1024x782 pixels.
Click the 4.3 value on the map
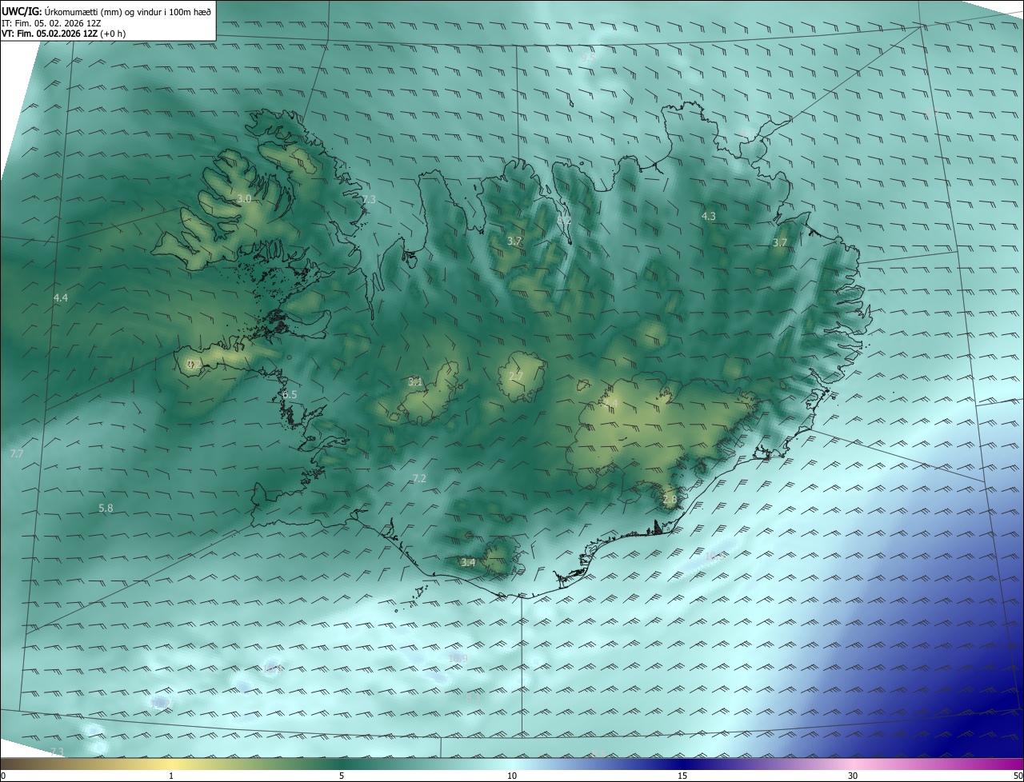709,217
